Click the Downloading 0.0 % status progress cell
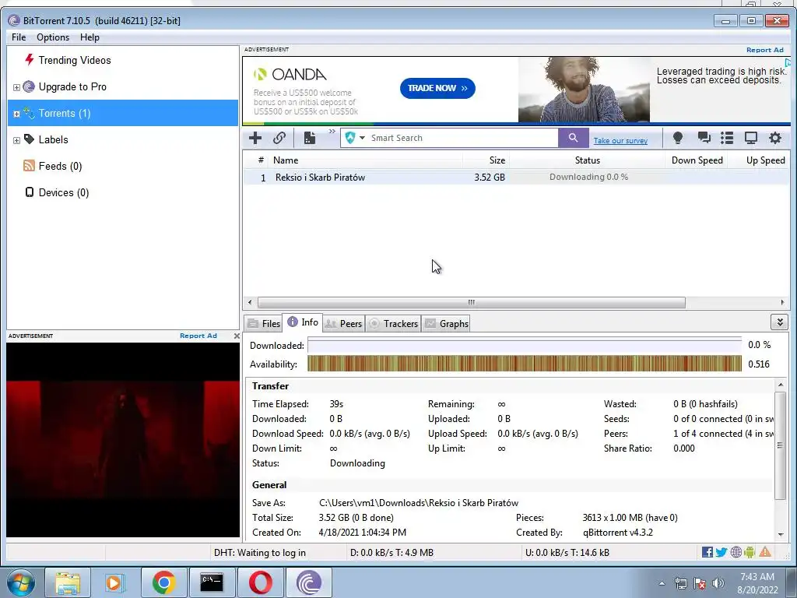The image size is (797, 598). pyautogui.click(x=588, y=177)
